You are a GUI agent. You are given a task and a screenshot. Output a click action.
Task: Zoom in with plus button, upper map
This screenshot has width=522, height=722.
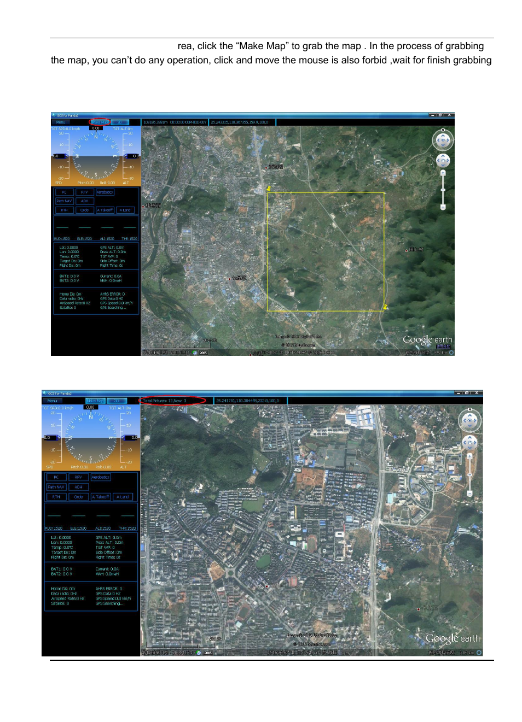pos(443,173)
